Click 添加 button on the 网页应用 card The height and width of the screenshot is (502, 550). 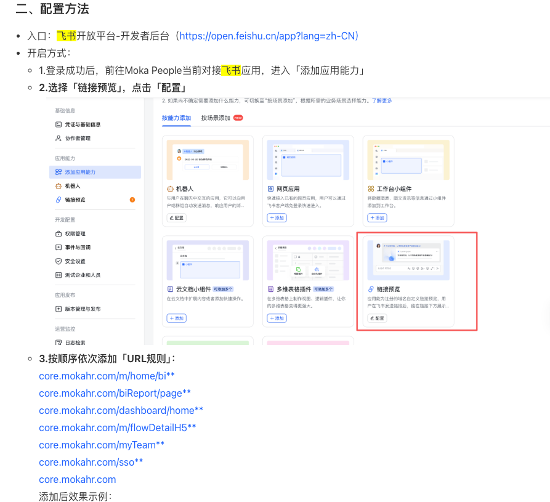click(x=277, y=218)
